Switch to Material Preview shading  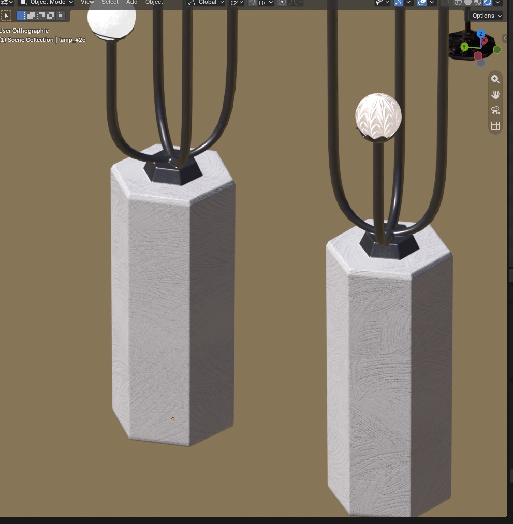point(478,3)
